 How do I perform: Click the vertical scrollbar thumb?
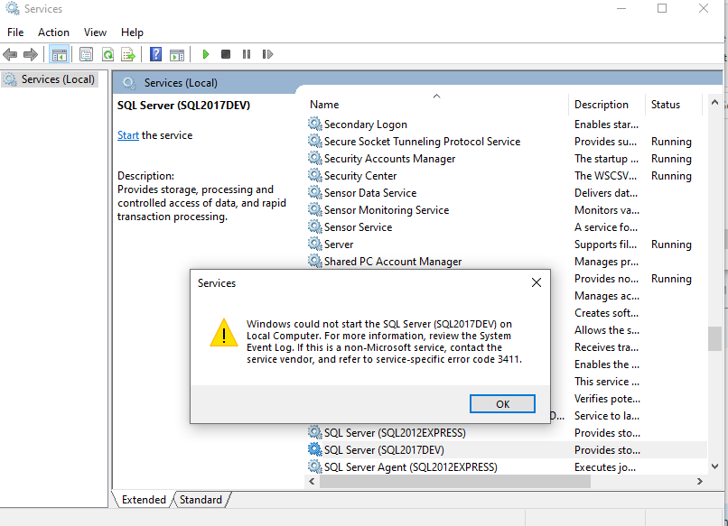point(714,339)
